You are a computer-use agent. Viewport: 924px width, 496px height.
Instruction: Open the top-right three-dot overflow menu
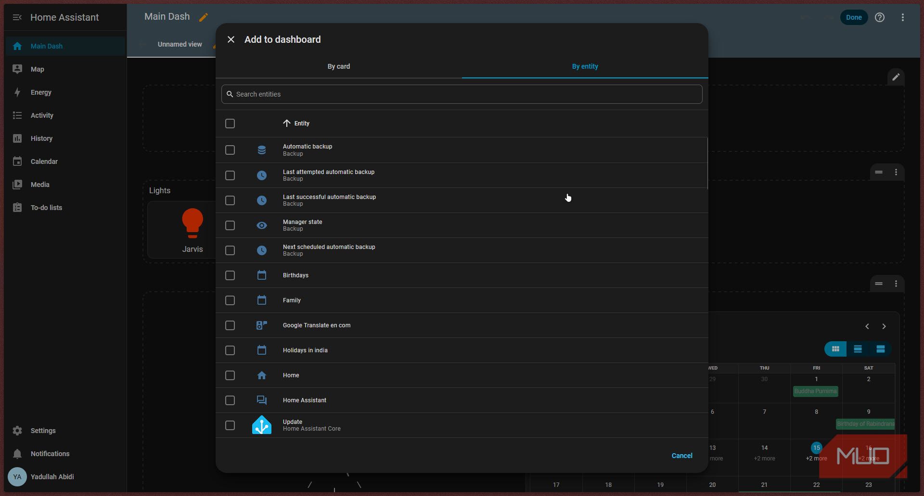point(903,17)
